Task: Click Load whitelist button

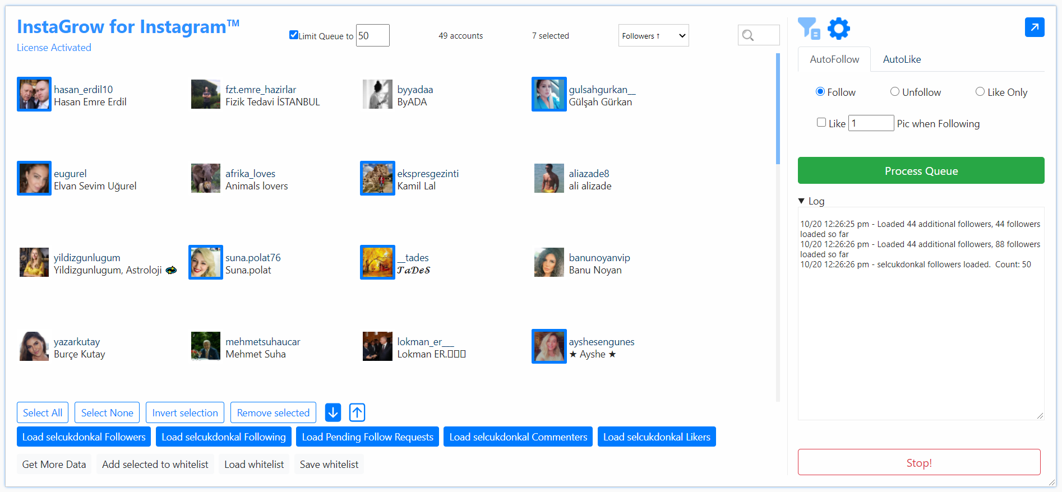Action: (x=254, y=464)
